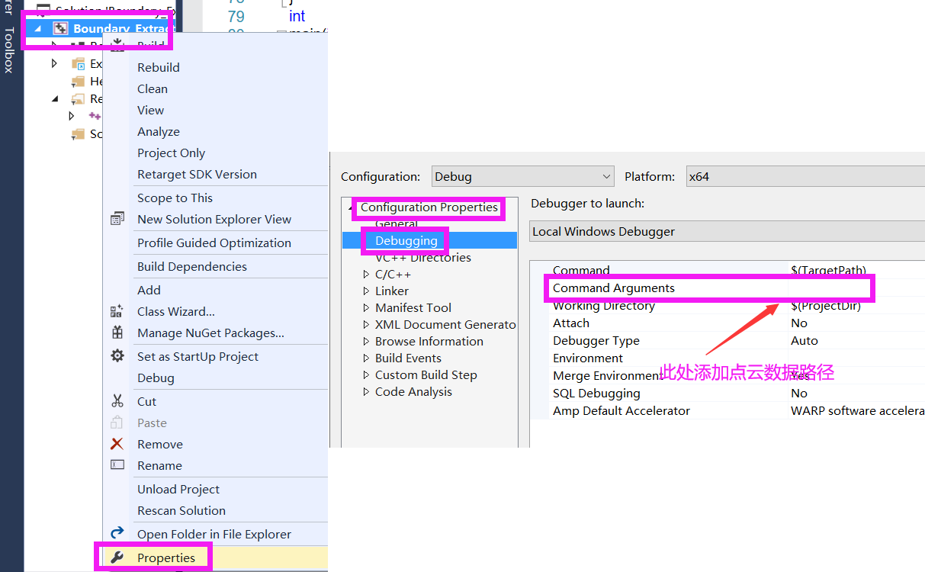This screenshot has width=925, height=572.
Task: Select New Solution Explorer View entry
Action: click(214, 219)
